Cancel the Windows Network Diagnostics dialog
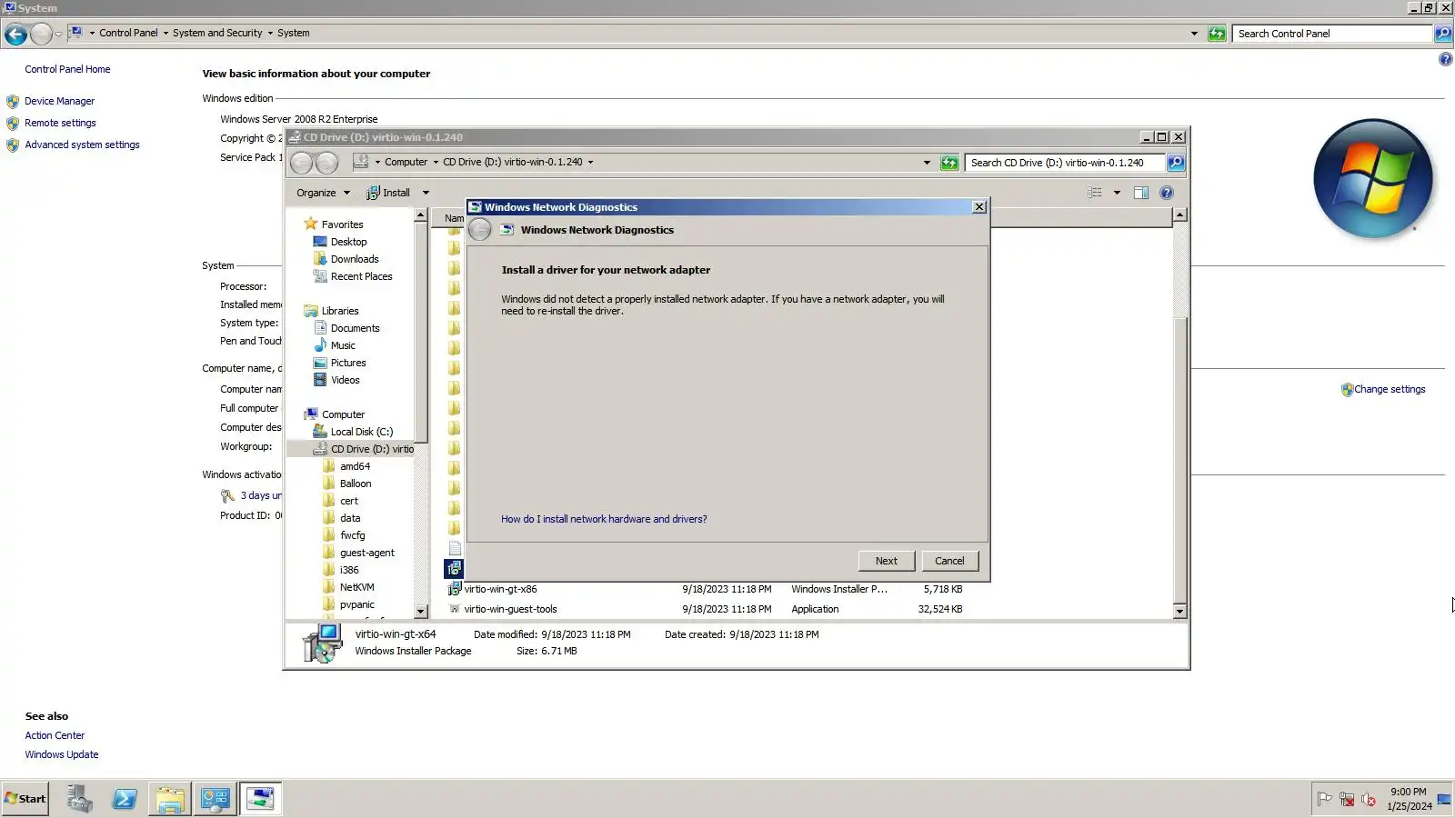Viewport: 1455px width, 818px height. click(x=949, y=561)
